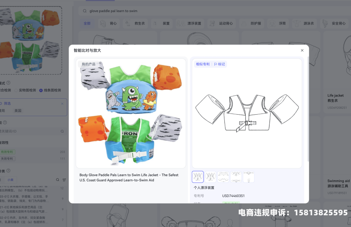351x227 pixels.
Task: Click the dialog's vertical scrollbar
Action: coord(308,109)
